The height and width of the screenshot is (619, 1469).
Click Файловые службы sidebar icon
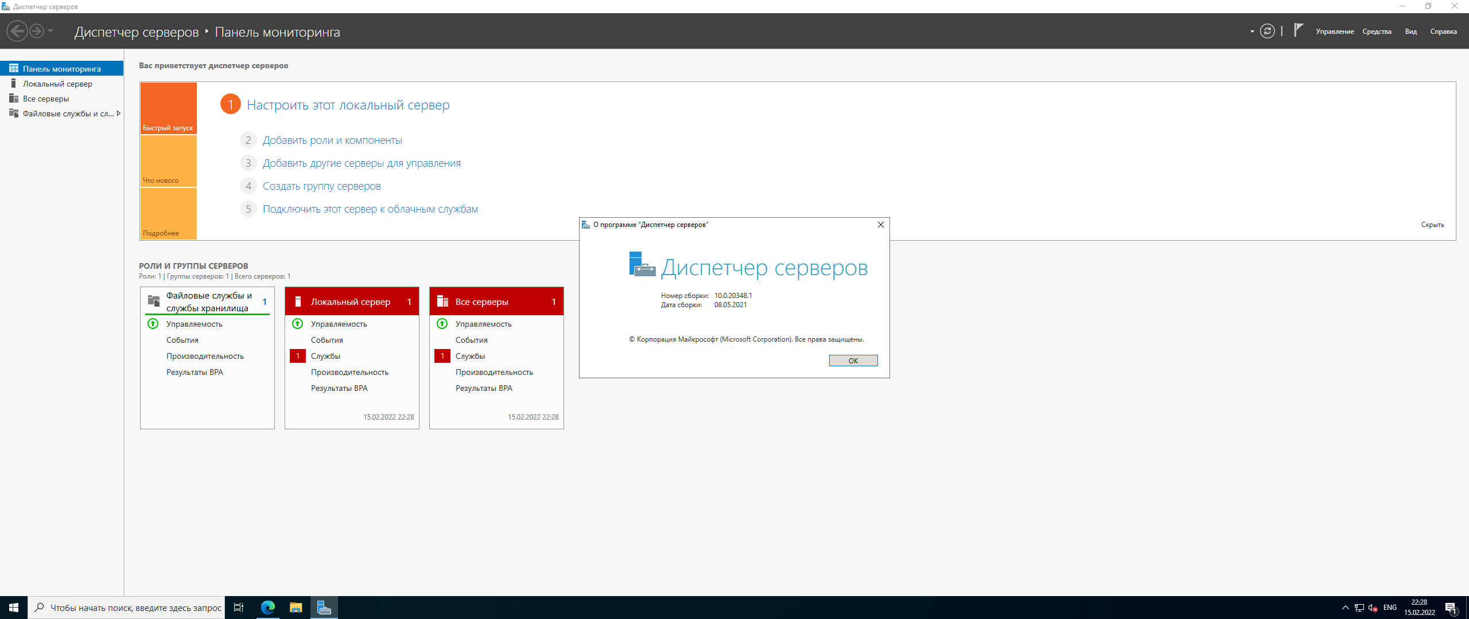pos(14,113)
